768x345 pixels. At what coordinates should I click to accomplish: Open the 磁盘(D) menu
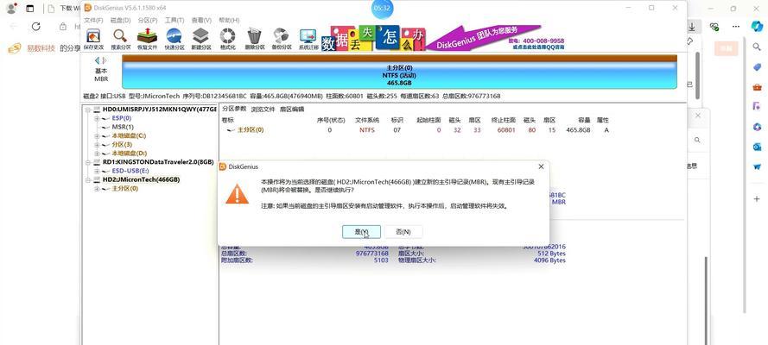[x=120, y=20]
